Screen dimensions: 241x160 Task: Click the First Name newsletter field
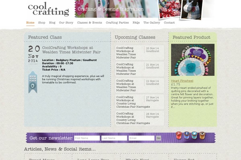[x=87, y=138]
